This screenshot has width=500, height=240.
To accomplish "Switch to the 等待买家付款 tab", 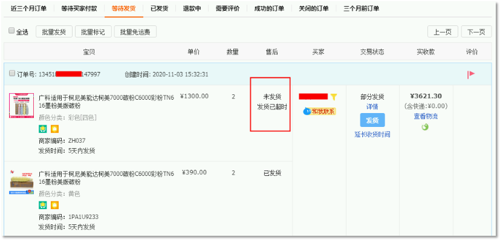I will (x=79, y=8).
